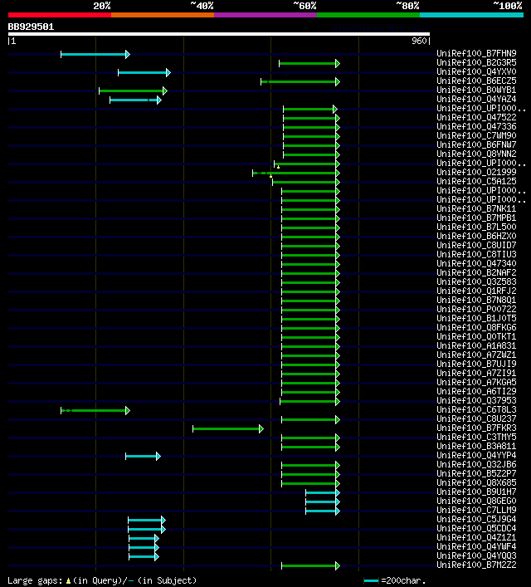Select the UniRef100_Q47340 label
The width and height of the screenshot is (531, 587).
[476, 263]
